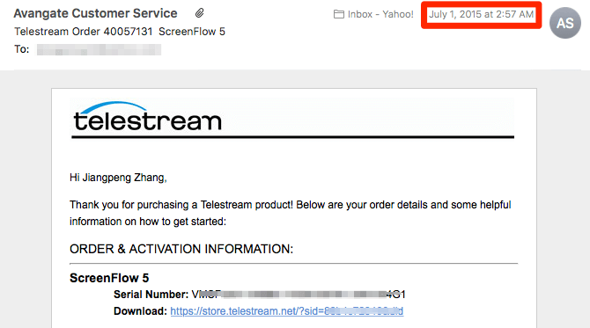Click the ScreenFlow 5 product heading
Viewport: 590px width, 328px height.
point(109,278)
